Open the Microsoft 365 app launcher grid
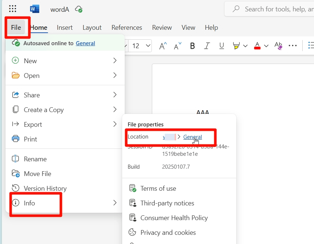Image resolution: width=314 pixels, height=244 pixels. click(12, 8)
